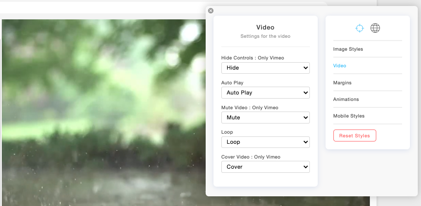Click the "Mute Video : Only Vimeo" label
The width and height of the screenshot is (421, 206).
250,108
